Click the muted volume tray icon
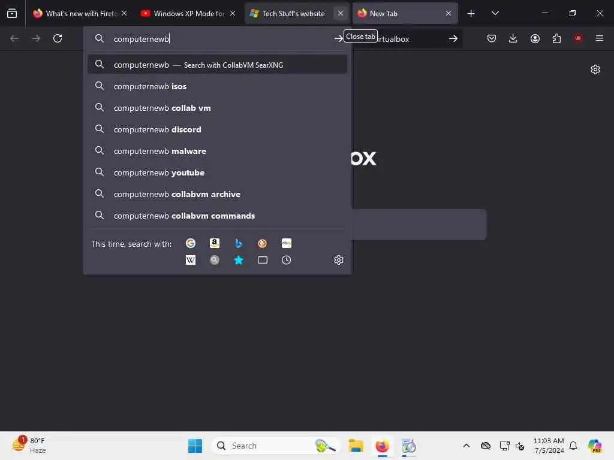Screen dimensions: 614x460 [x=520, y=446]
